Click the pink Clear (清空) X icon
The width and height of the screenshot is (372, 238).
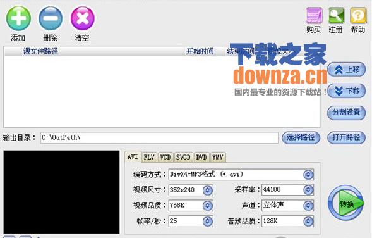(83, 18)
